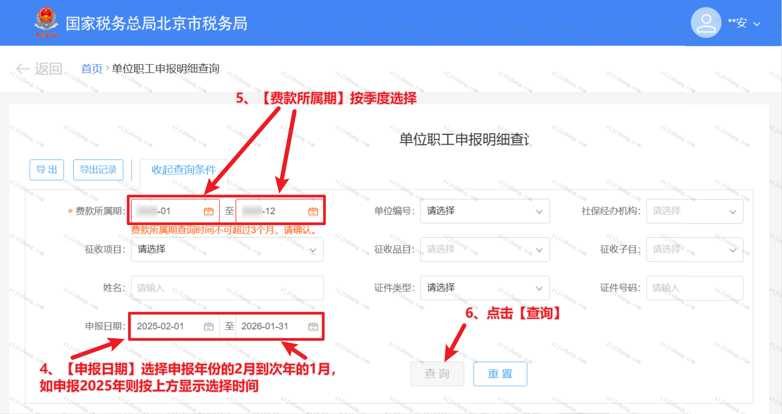Open the 单位编号 dropdown
Image resolution: width=782 pixels, height=414 pixels.
(484, 211)
